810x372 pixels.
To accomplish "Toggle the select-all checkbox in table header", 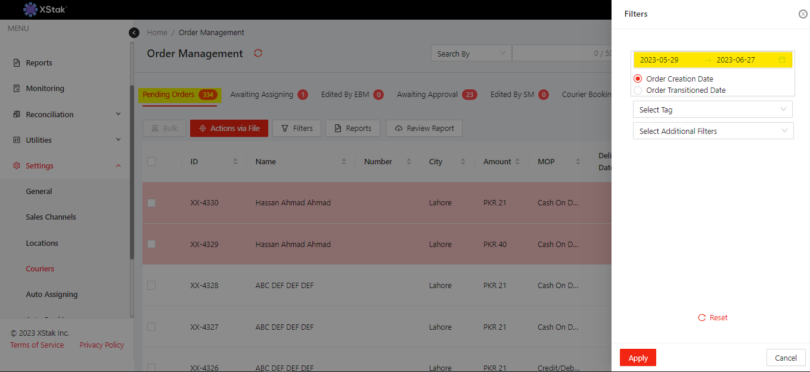I will (x=151, y=162).
